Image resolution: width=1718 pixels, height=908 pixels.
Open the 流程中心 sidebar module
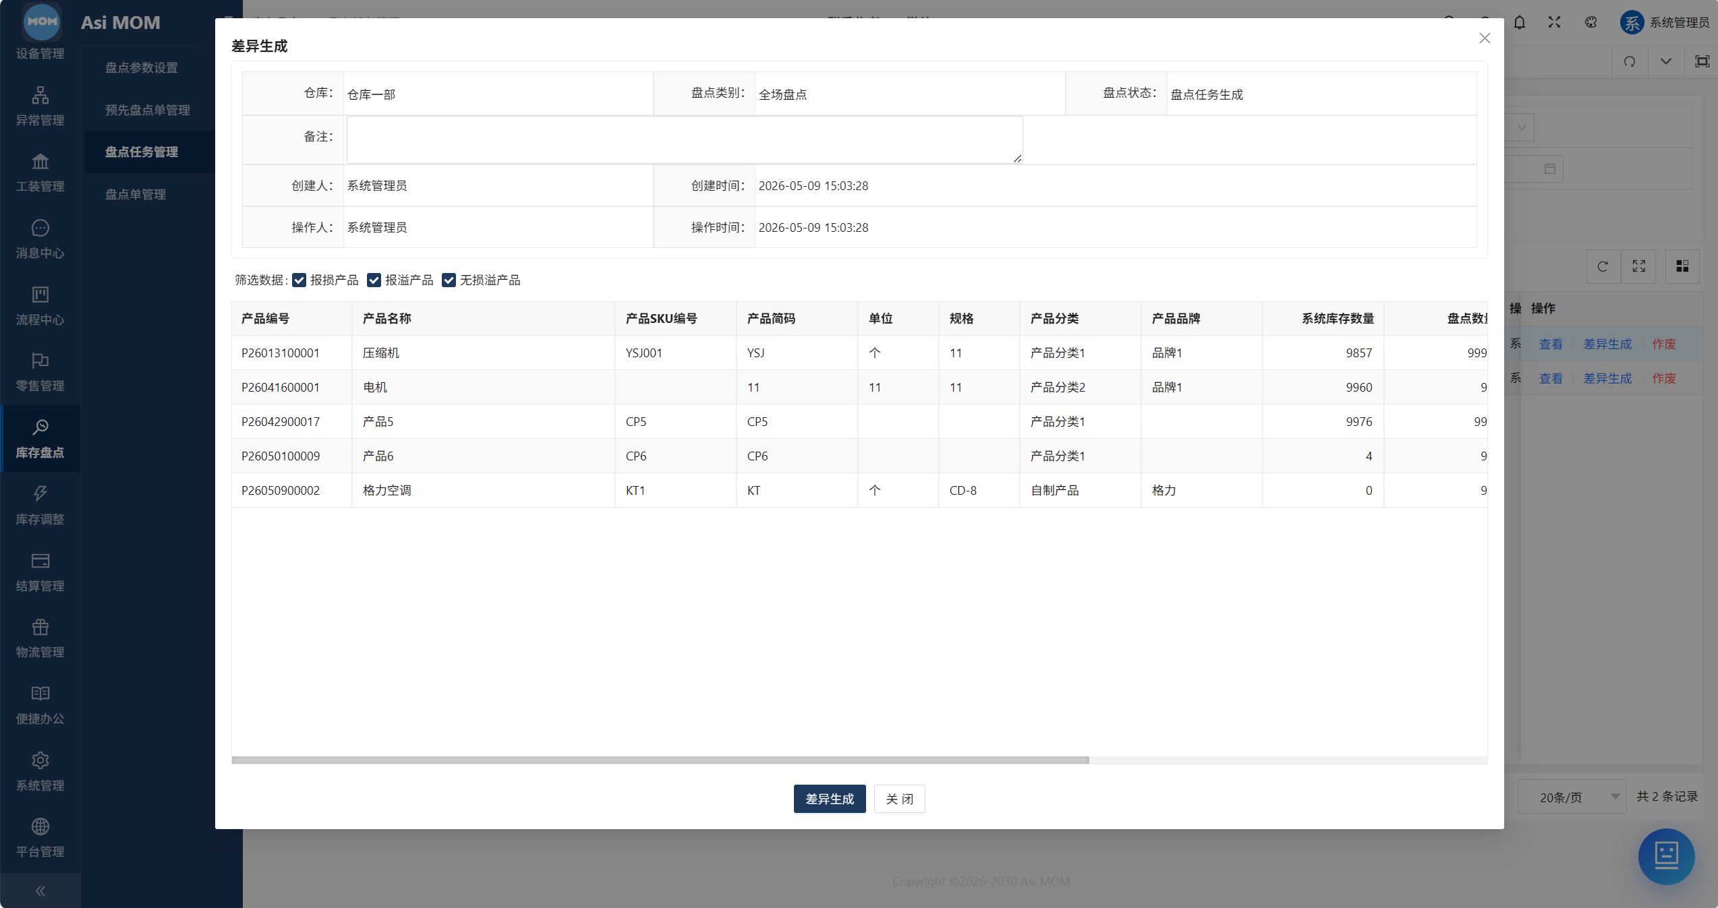(40, 306)
